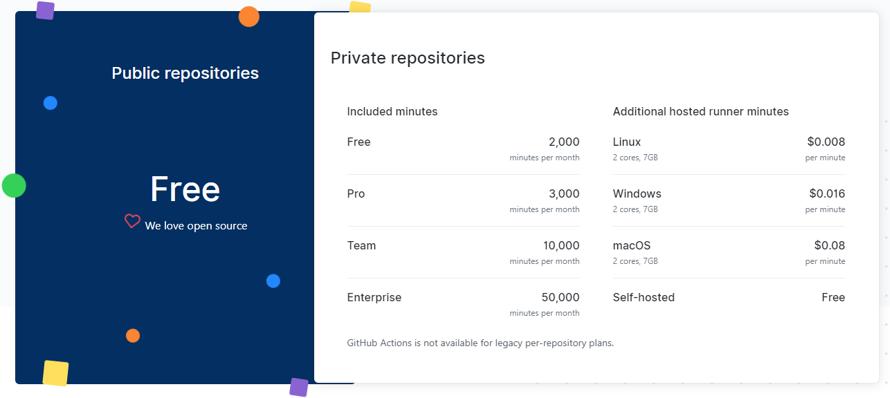
Task: Click the Pro plan row label
Action: [356, 194]
